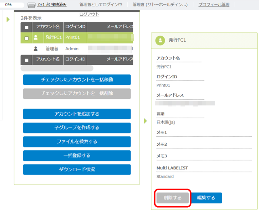Sort by ログインID in top header
Viewport: 259px width, 213px height.
[x=75, y=27]
